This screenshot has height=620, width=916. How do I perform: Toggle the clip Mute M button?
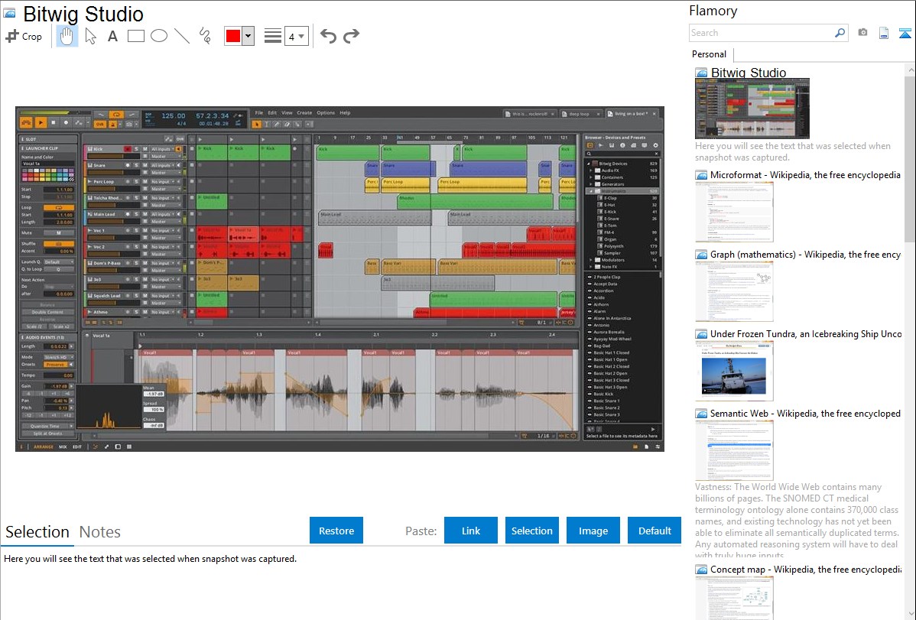point(59,232)
